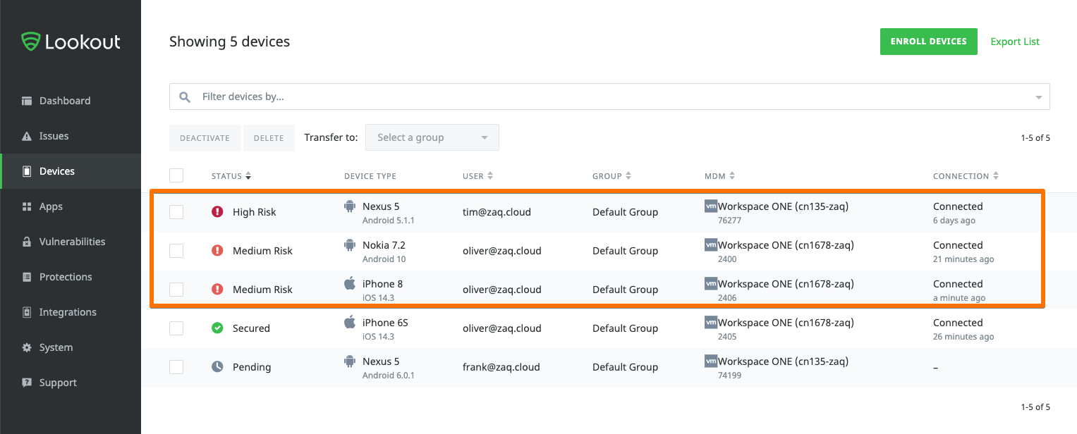The height and width of the screenshot is (434, 1077).
Task: Click the Issues warning triangle icon
Action: pos(27,136)
